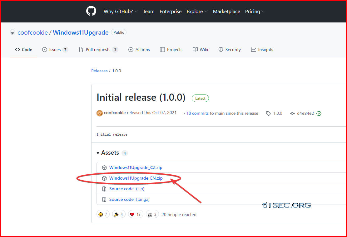Viewport: 347px width, 237px height.
Task: Click the Initial release (1.0.0) heading
Action: coord(141,97)
